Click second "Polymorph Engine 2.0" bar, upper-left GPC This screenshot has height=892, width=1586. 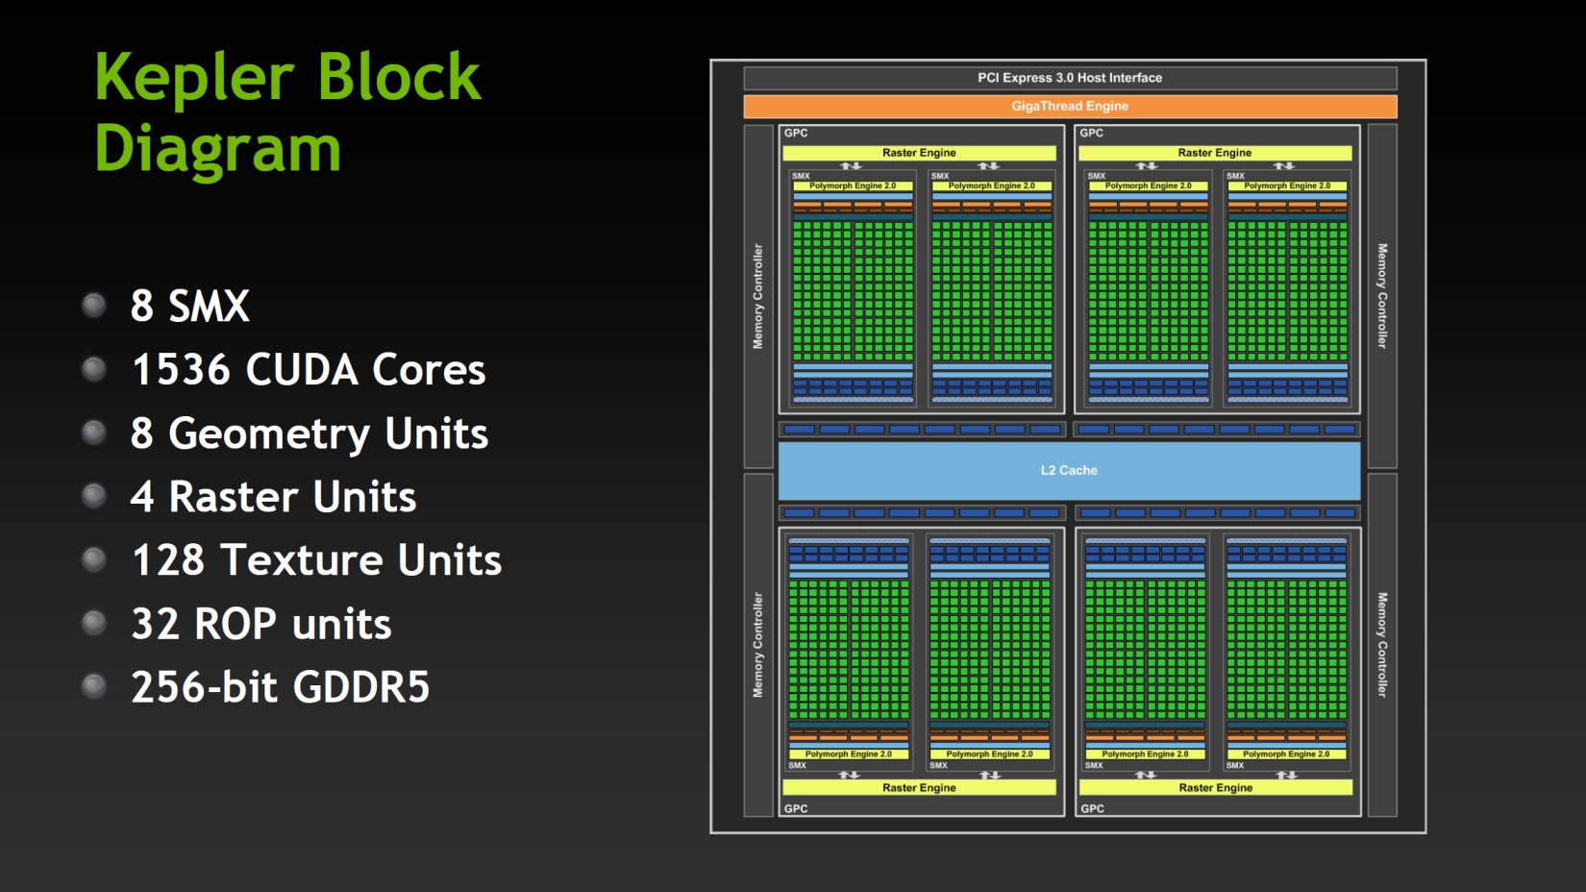(992, 186)
